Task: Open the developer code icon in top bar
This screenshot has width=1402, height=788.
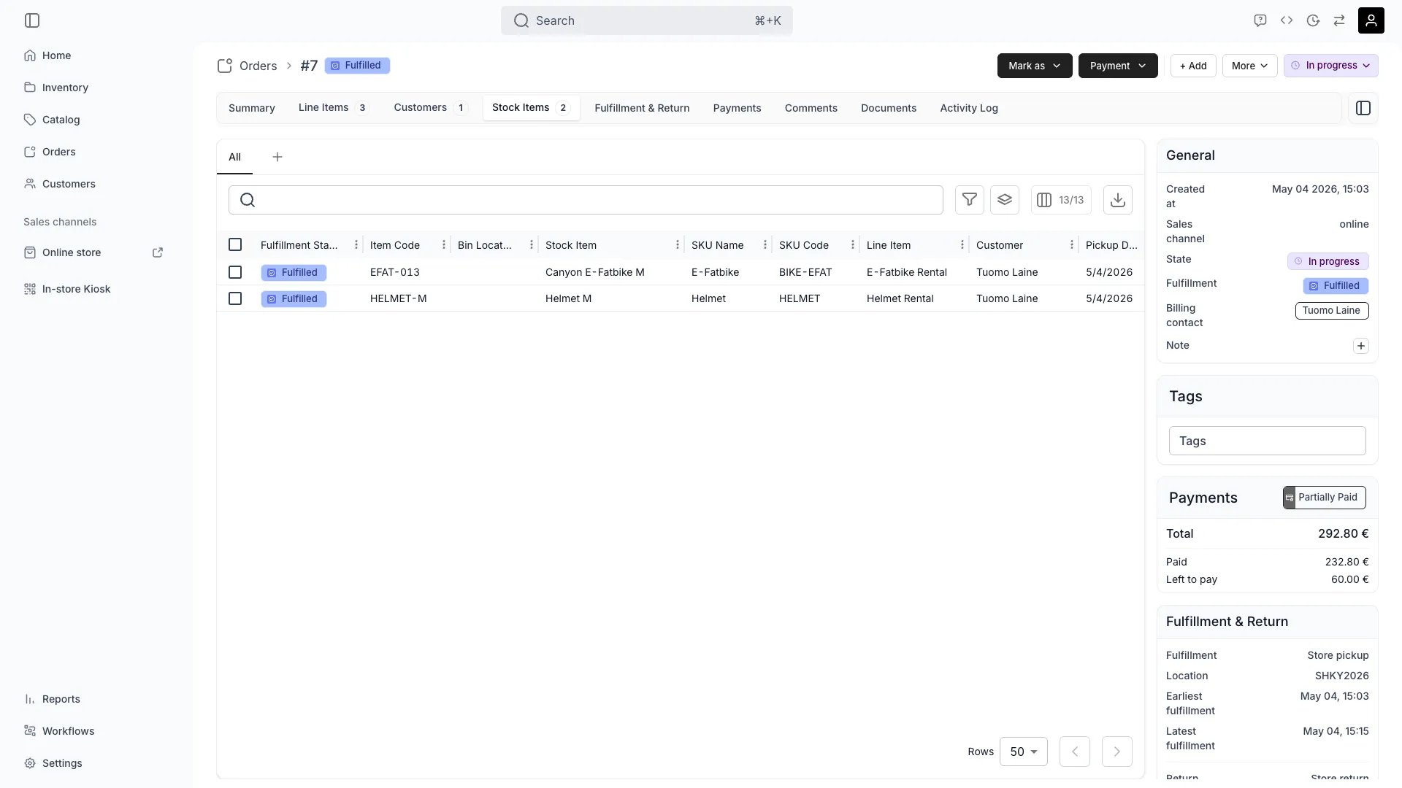Action: pyautogui.click(x=1287, y=20)
